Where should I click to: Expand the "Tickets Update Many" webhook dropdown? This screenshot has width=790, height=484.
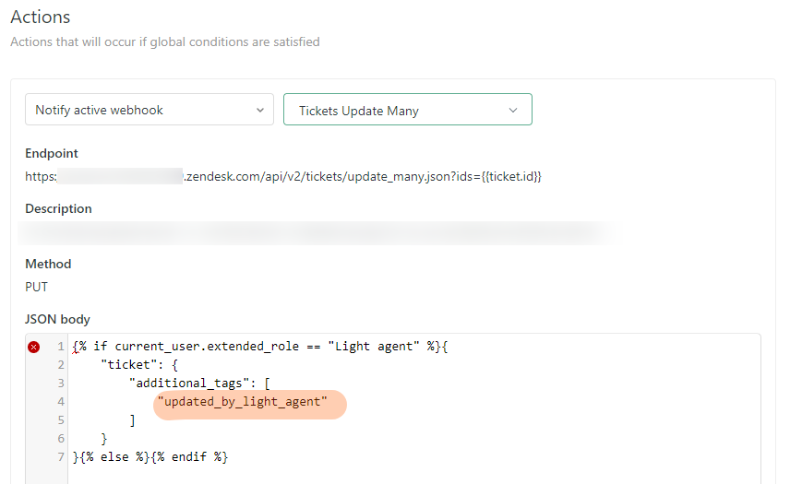[x=407, y=110]
